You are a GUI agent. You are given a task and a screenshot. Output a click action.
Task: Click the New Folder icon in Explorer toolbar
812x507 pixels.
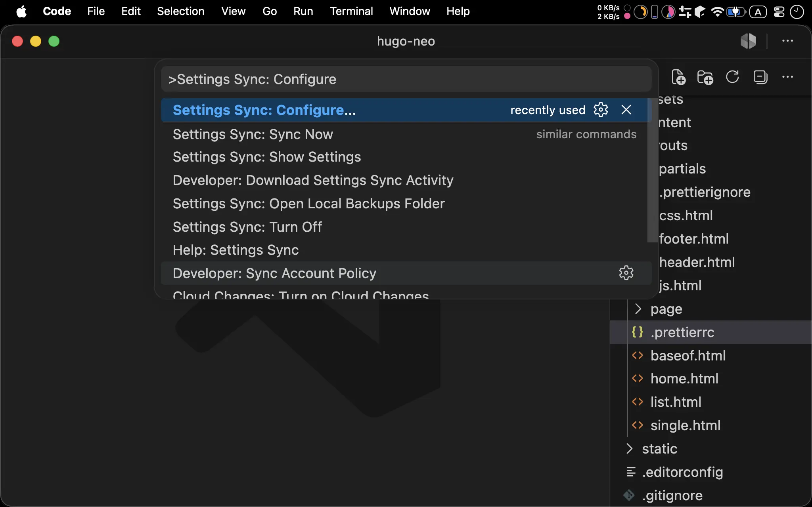705,77
